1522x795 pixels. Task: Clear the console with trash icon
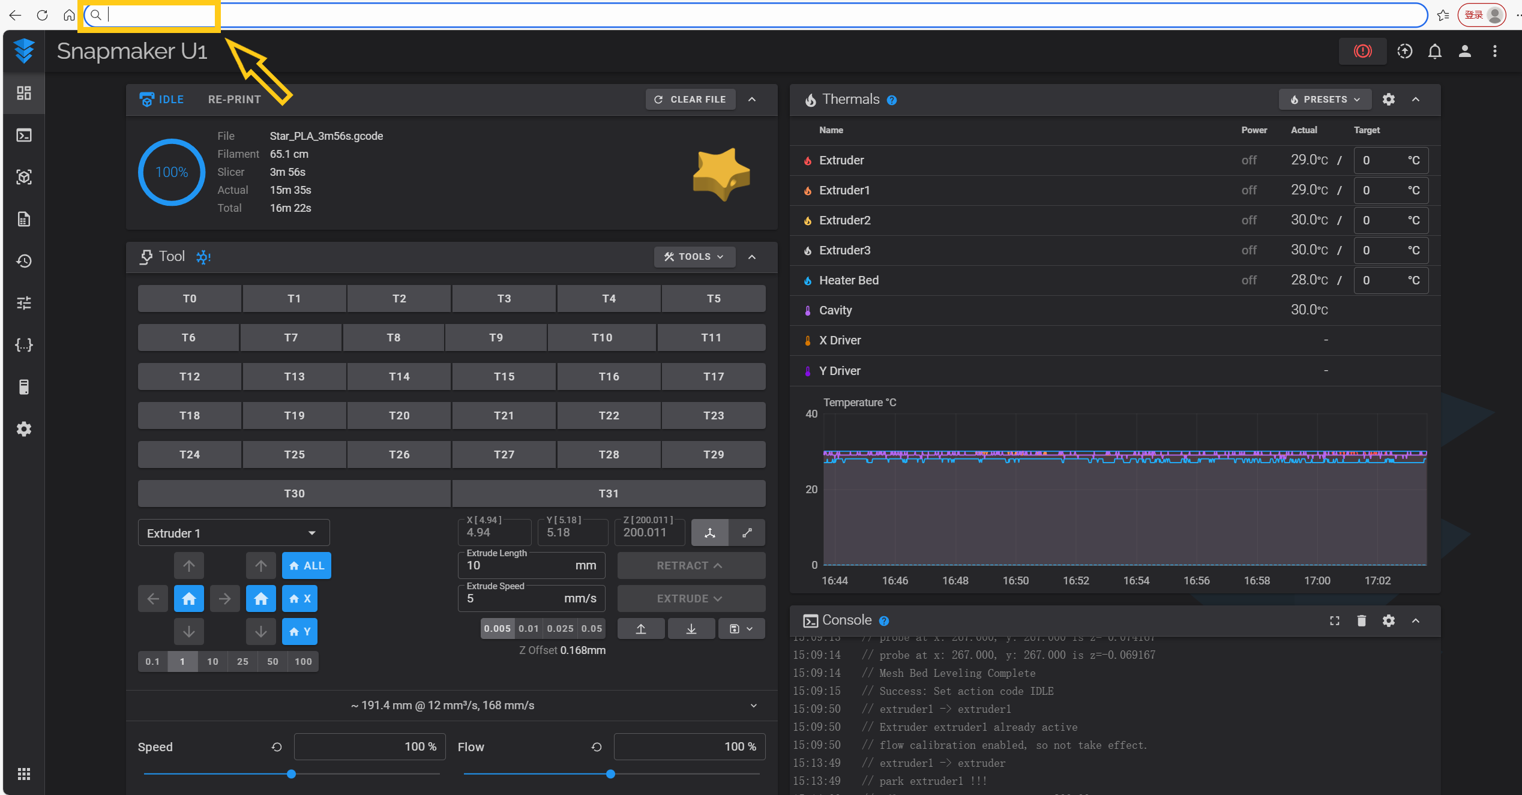coord(1361,620)
